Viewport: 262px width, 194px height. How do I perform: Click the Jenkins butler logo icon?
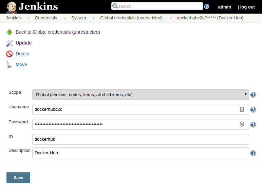click(x=11, y=7)
